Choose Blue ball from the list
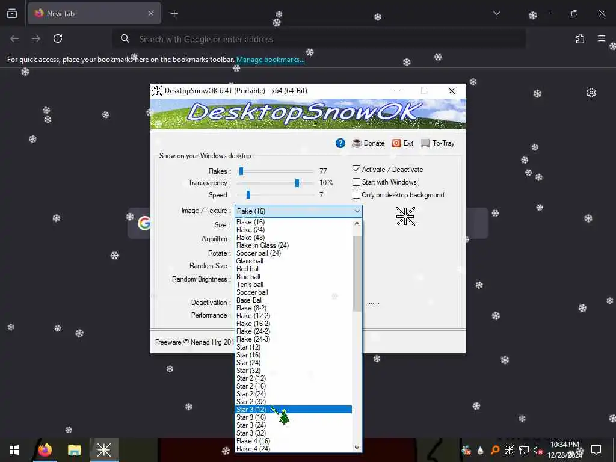 [x=294, y=277]
